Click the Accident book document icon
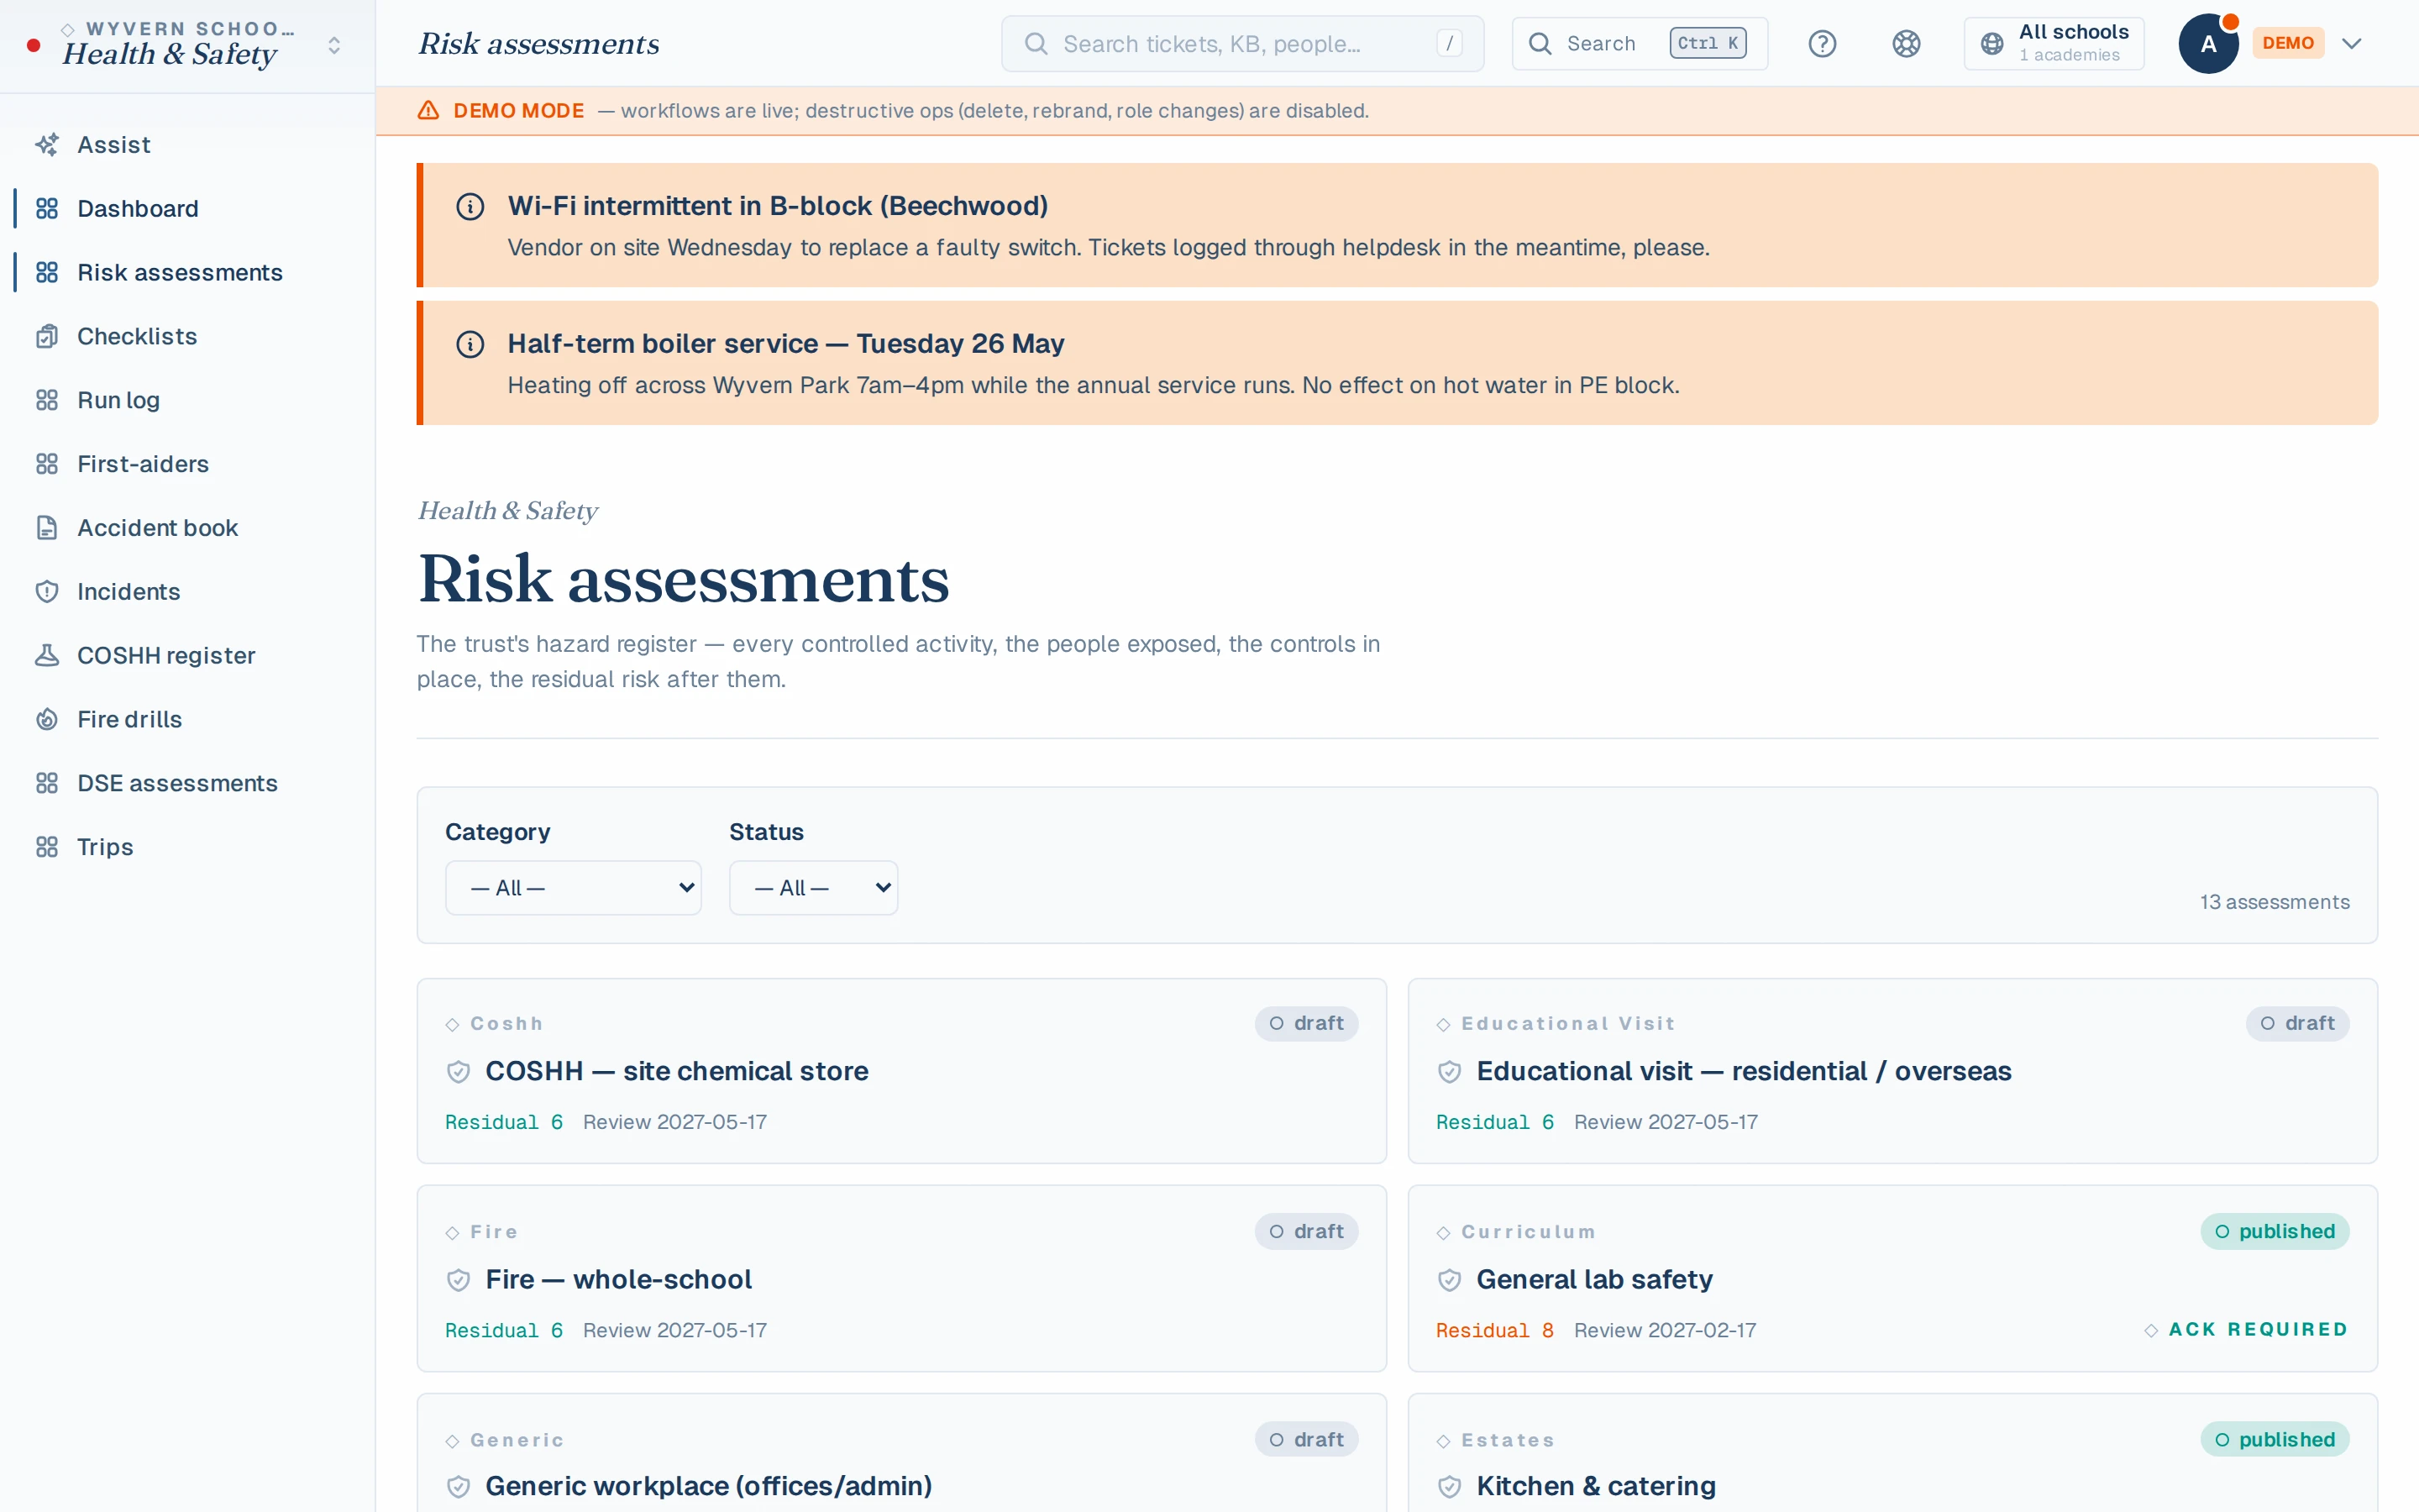The width and height of the screenshot is (2419, 1512). click(47, 528)
